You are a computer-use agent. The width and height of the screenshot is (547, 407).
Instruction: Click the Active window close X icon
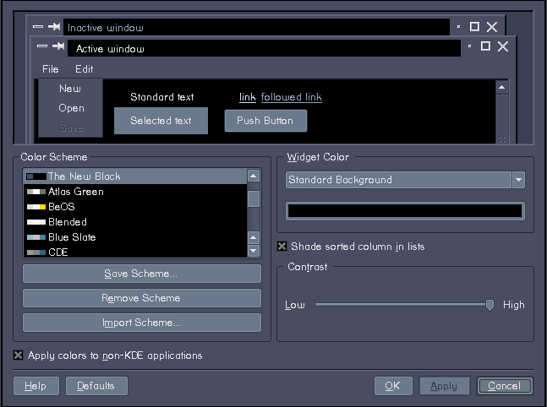503,46
